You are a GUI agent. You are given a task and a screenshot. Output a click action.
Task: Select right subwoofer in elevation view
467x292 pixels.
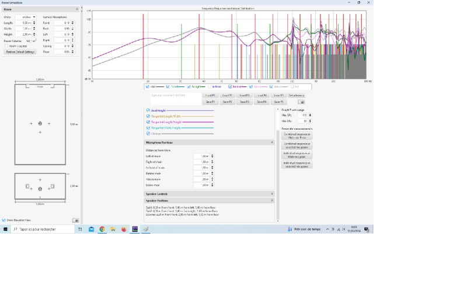[x=53, y=186]
